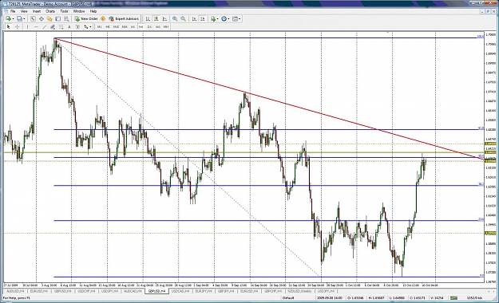Open the Window menu
The height and width of the screenshot is (303, 499).
point(79,11)
